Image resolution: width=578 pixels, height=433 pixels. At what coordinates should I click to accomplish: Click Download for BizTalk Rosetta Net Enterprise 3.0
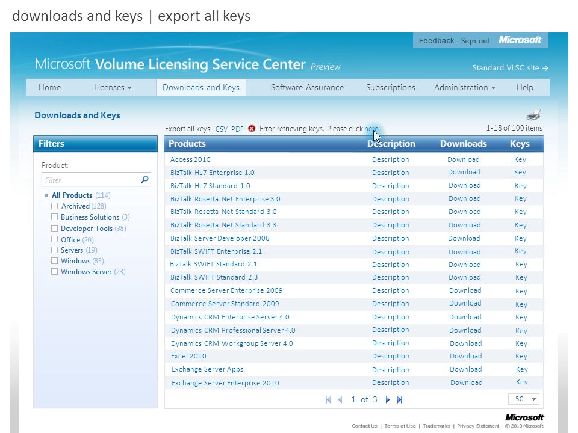pyautogui.click(x=464, y=198)
